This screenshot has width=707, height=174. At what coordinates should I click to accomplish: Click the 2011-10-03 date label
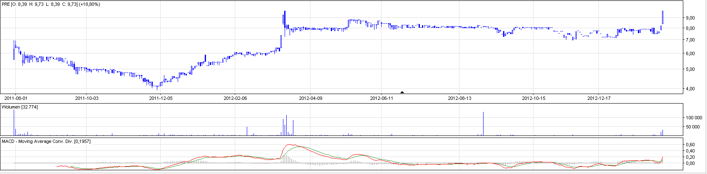tap(87, 98)
